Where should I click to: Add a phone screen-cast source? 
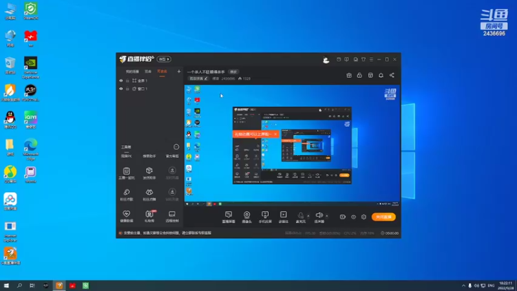(265, 217)
